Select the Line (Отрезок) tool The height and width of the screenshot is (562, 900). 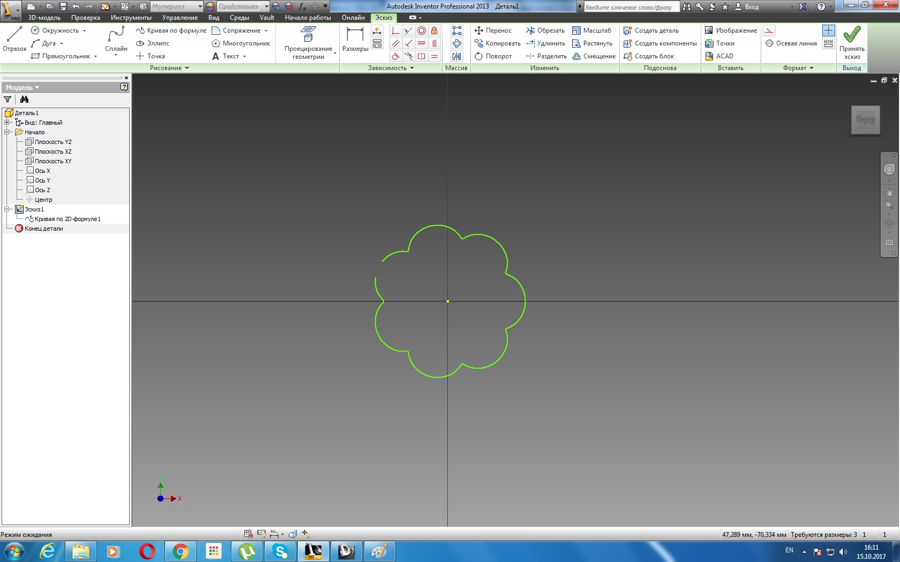pyautogui.click(x=14, y=40)
